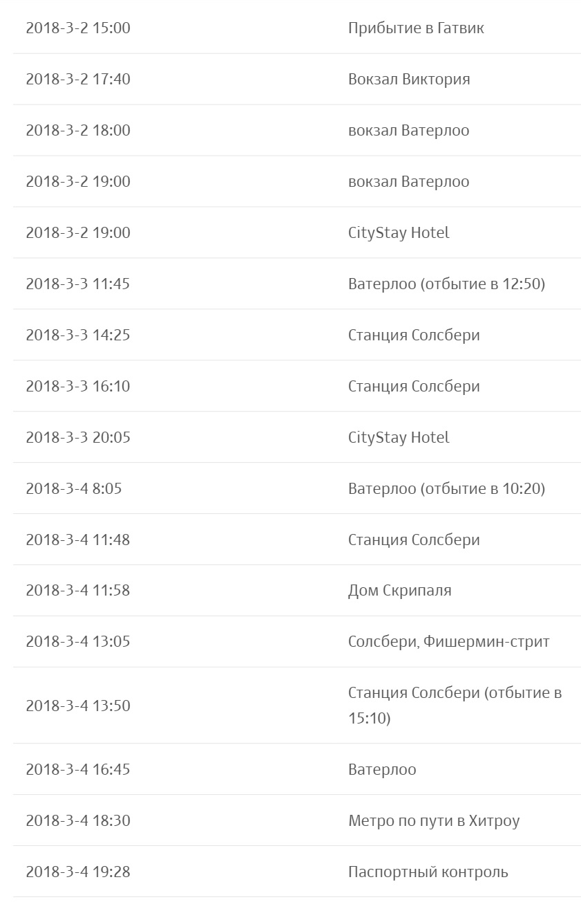Click the "Метро по пути в Хитроу" entry

(434, 821)
